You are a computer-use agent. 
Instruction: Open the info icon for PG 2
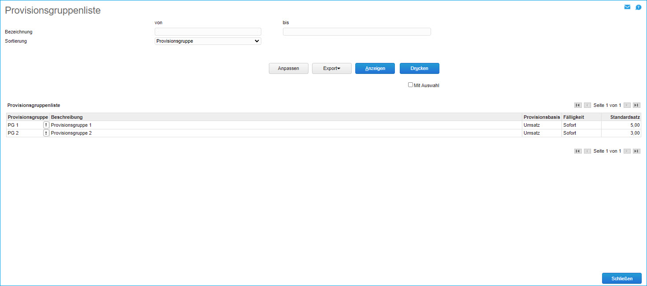[x=46, y=133]
